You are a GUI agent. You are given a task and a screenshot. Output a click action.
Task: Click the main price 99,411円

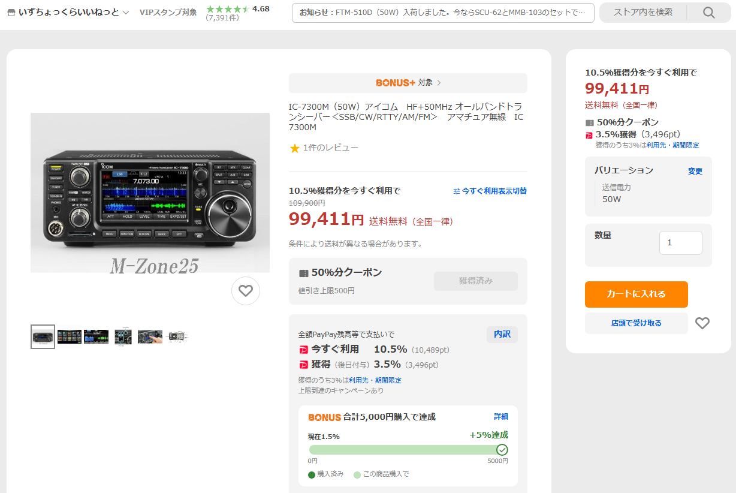click(x=326, y=220)
